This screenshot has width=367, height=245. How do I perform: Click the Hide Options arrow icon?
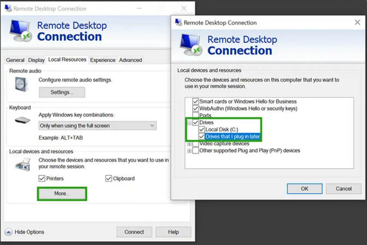tap(8, 232)
